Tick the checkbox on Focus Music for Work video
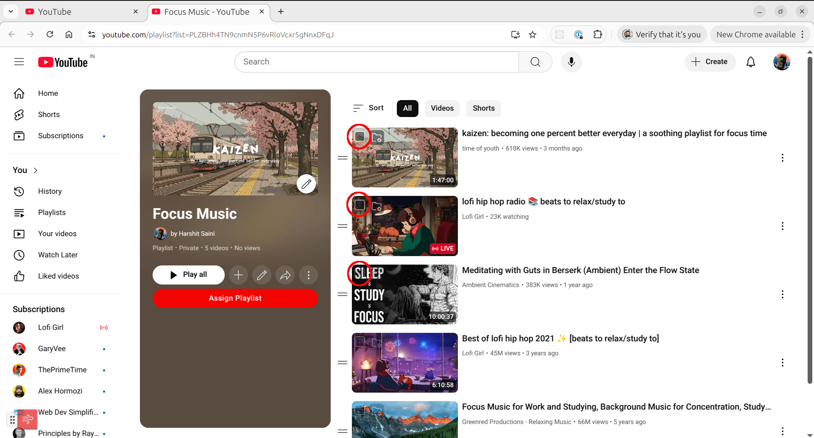Viewport: 814px width, 438px height. pyautogui.click(x=360, y=410)
